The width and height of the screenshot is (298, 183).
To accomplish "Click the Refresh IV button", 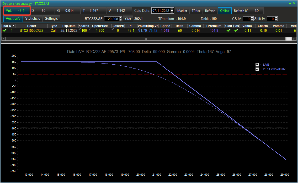I will click(241, 11).
